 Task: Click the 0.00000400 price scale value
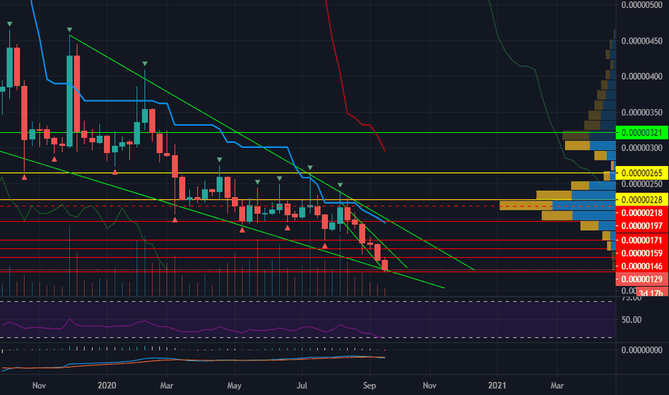click(642, 76)
